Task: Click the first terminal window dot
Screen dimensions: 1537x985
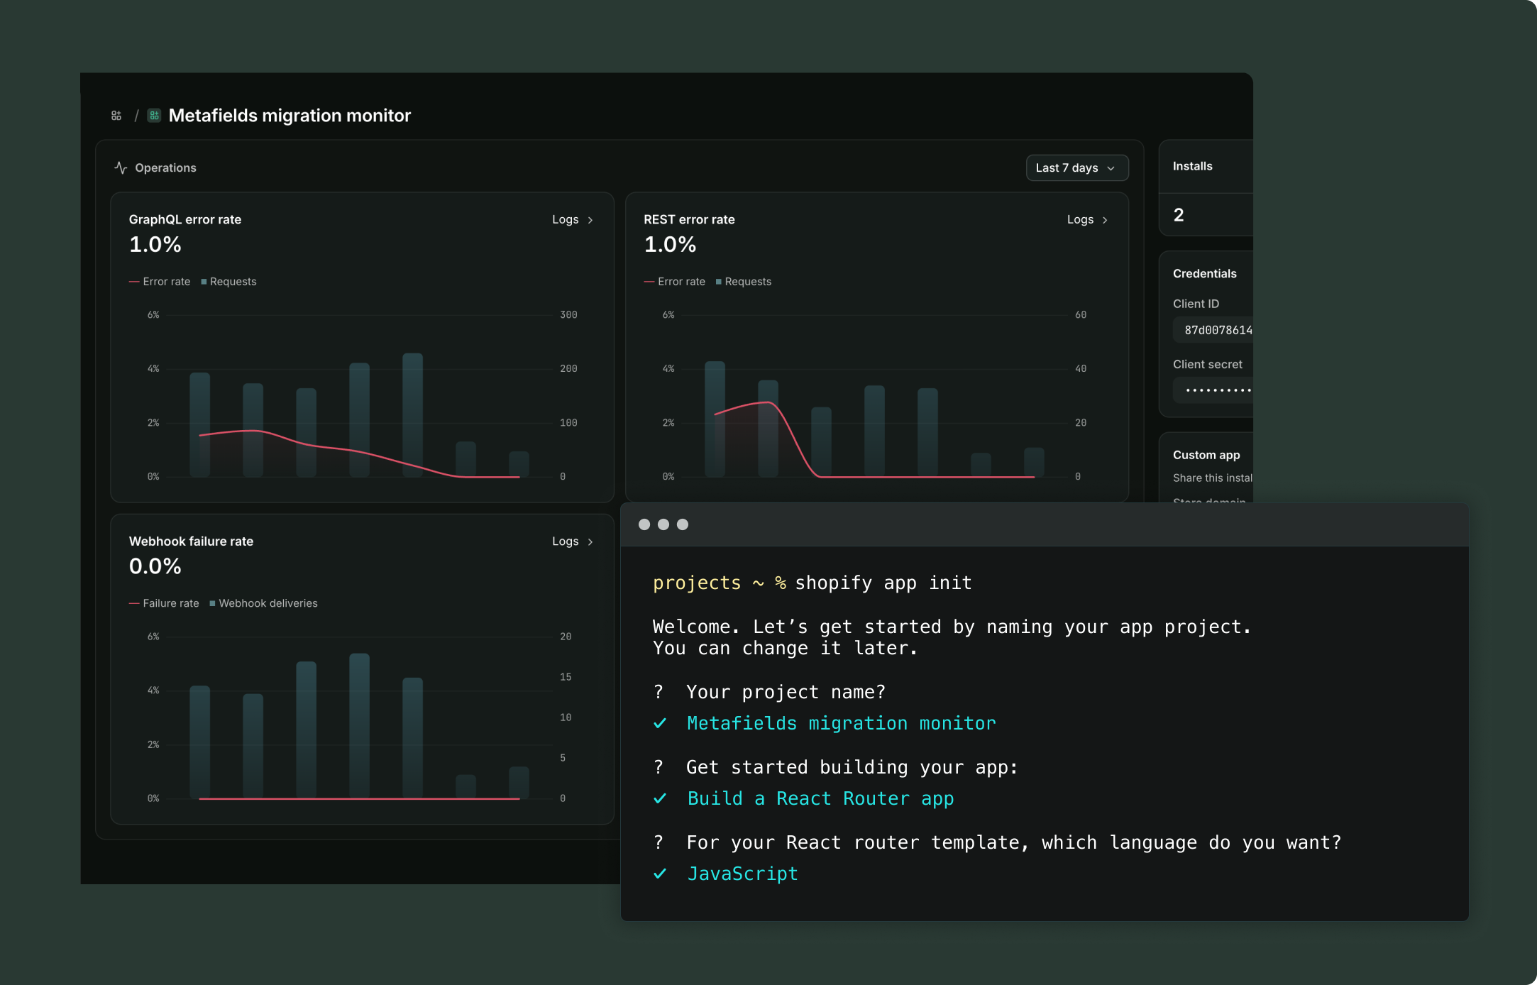Action: click(x=644, y=524)
